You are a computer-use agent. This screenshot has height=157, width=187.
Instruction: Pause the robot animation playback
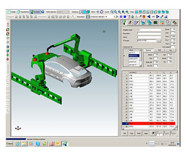pyautogui.click(x=121, y=17)
